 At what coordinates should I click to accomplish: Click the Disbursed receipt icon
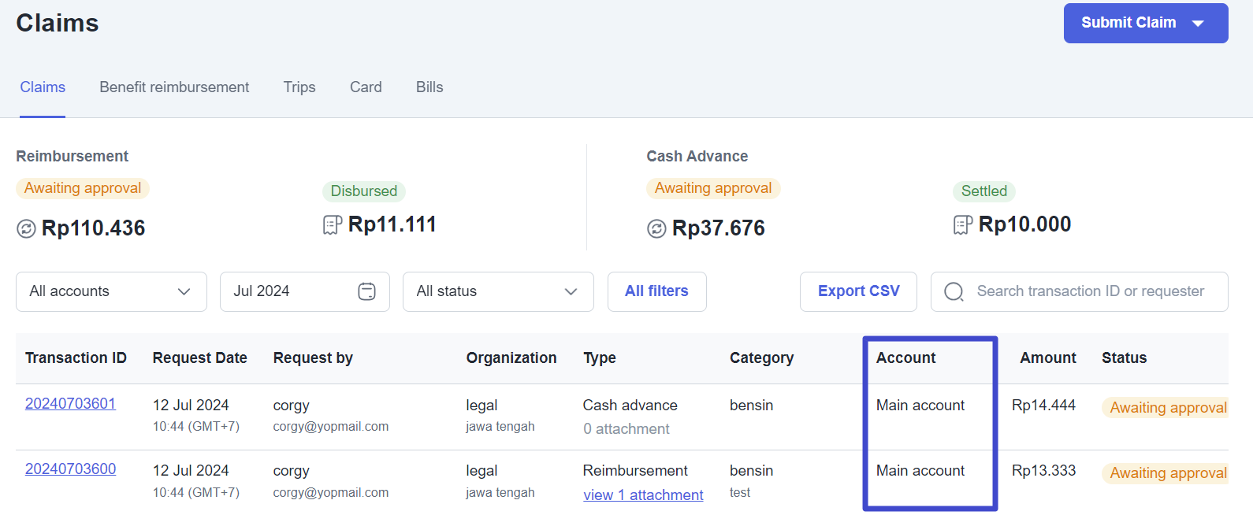click(333, 225)
